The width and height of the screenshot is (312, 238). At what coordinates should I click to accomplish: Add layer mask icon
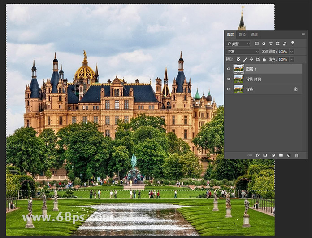point(265,155)
